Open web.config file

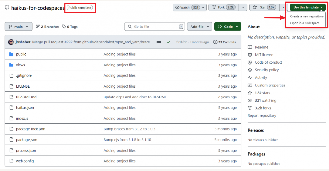pos(25,161)
